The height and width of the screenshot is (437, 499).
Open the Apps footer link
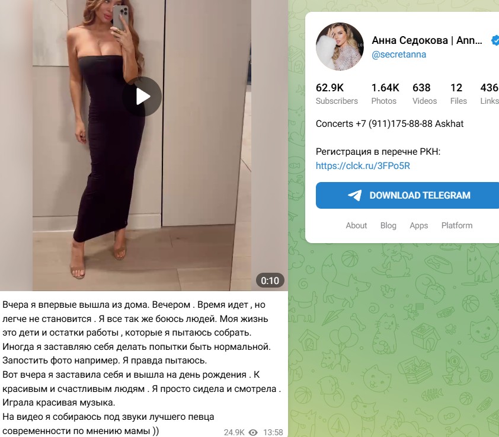tap(419, 225)
